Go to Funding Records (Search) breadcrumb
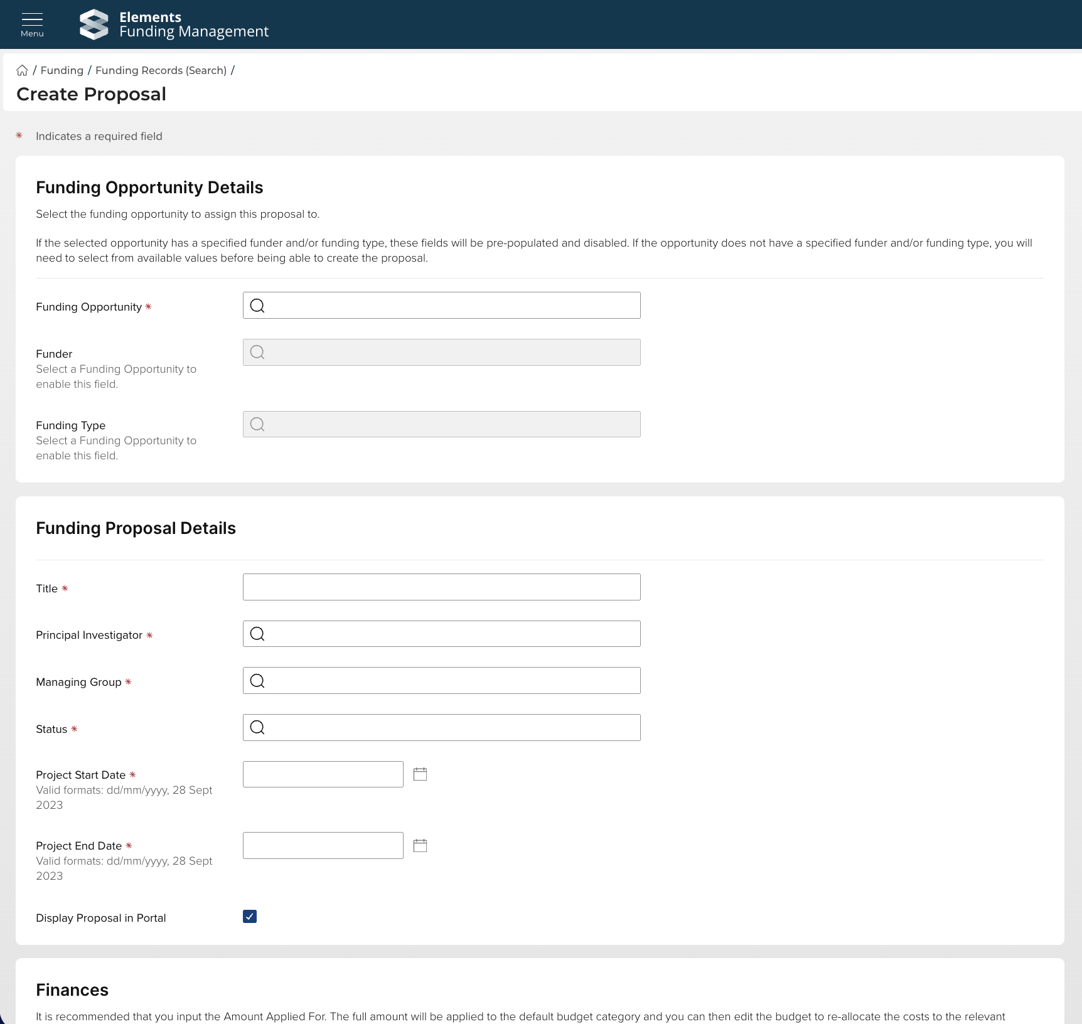1082x1024 pixels. [161, 70]
